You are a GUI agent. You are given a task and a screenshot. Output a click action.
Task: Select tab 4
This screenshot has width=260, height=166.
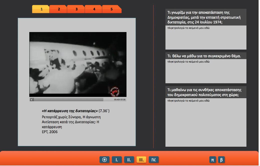[x=94, y=9]
